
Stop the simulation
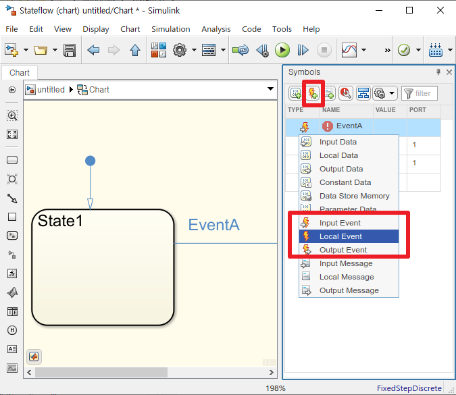tap(324, 50)
